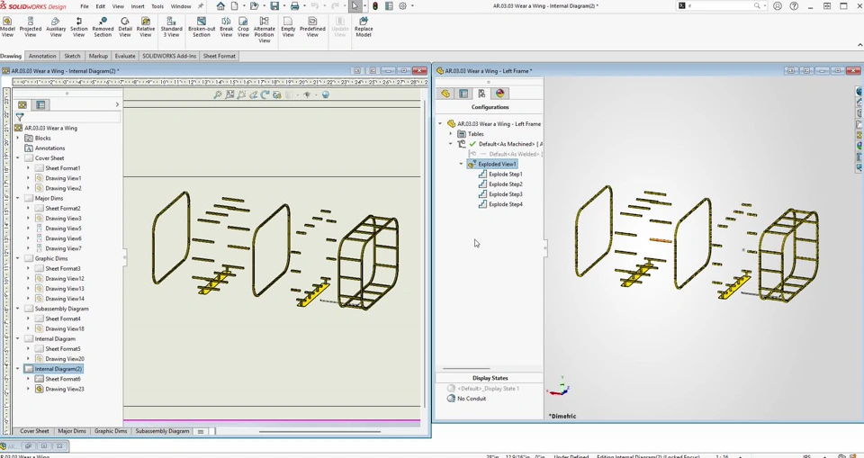
Task: Create a Relative View
Action: pos(146,26)
